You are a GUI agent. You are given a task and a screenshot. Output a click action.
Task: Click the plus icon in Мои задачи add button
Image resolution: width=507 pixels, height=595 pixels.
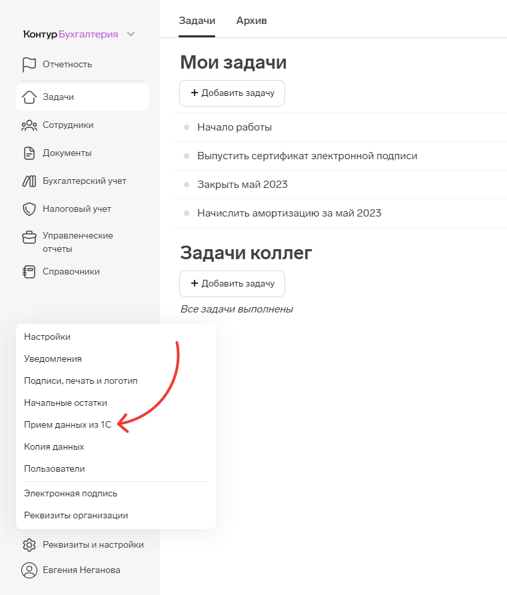click(x=195, y=93)
